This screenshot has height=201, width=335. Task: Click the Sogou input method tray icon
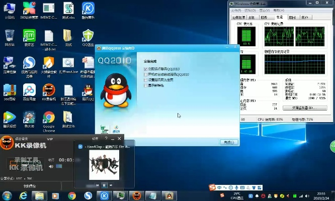point(213,188)
